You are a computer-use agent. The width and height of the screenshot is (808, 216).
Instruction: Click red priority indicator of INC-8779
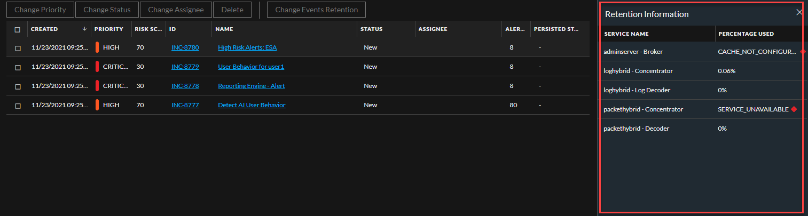pos(97,67)
